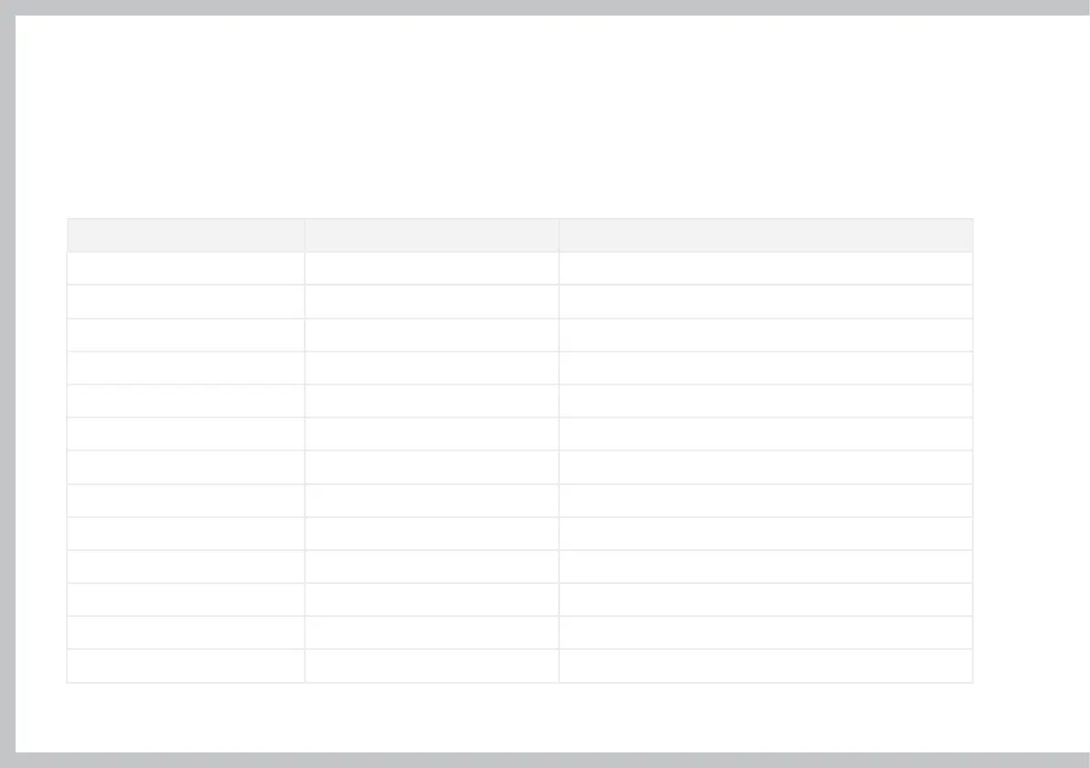Select first data row cell in widest column
1090x768 pixels.
point(765,268)
